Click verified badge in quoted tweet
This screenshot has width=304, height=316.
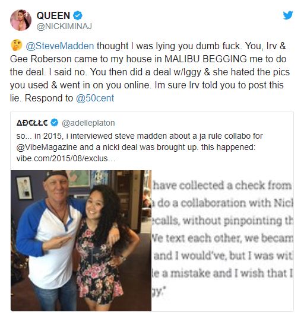click(x=54, y=123)
